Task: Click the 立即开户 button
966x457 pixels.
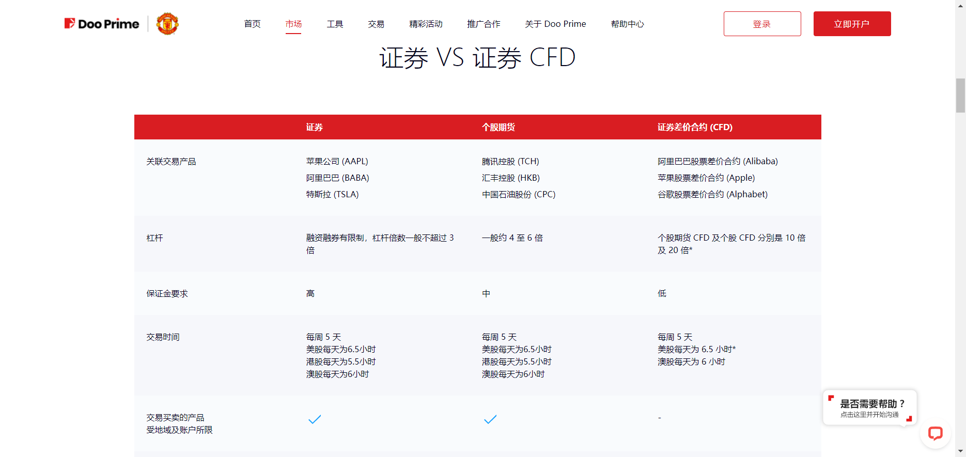Action: [x=852, y=24]
